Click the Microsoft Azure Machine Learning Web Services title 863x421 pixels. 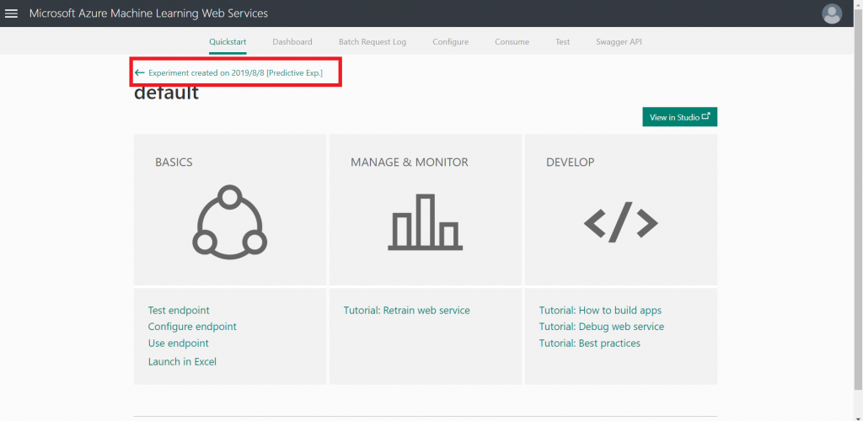click(x=148, y=13)
